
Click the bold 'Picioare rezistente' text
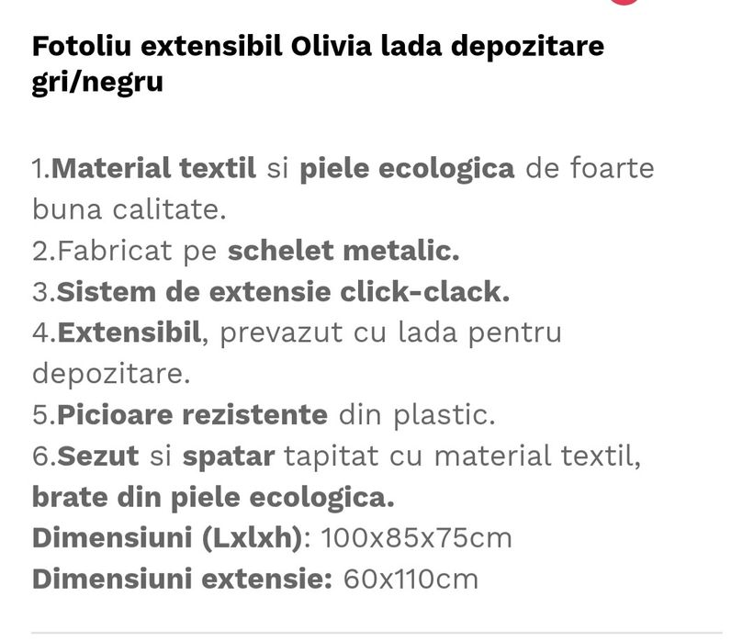[x=192, y=414]
